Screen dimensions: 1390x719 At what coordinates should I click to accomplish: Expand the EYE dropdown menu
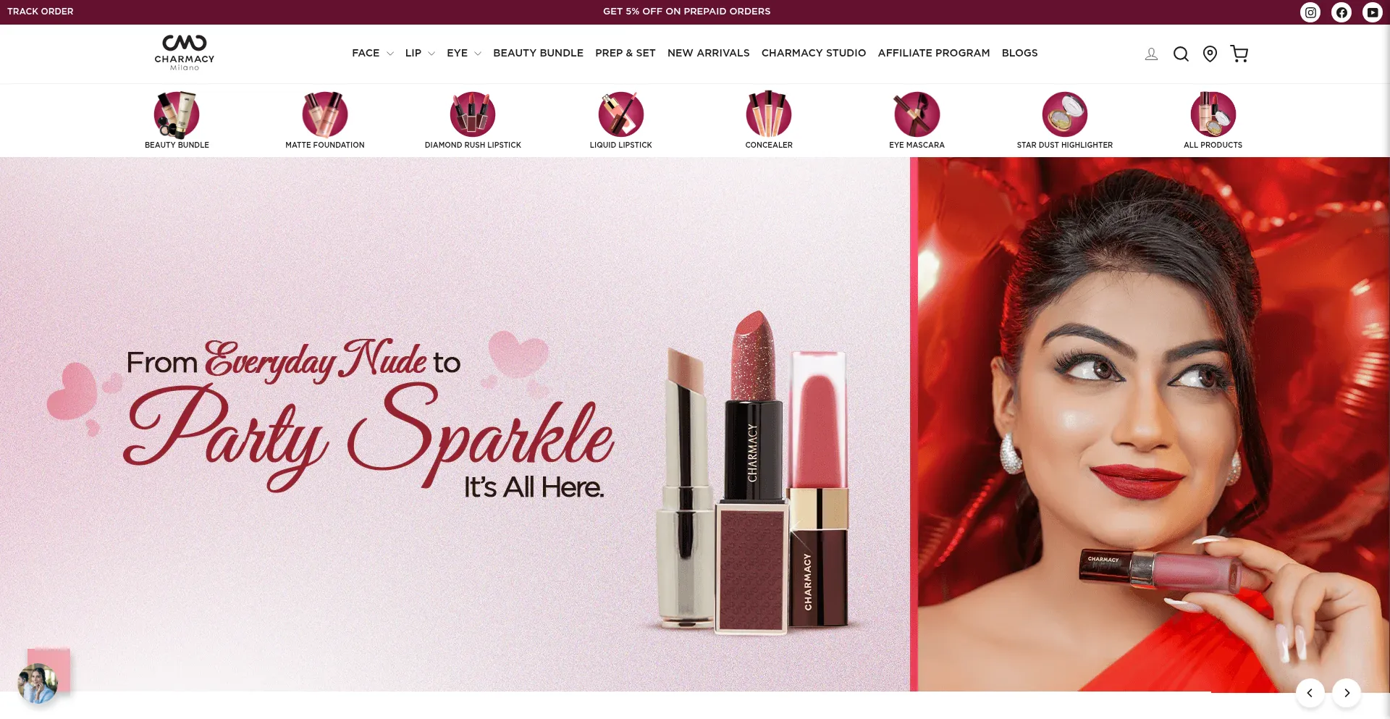coord(463,53)
